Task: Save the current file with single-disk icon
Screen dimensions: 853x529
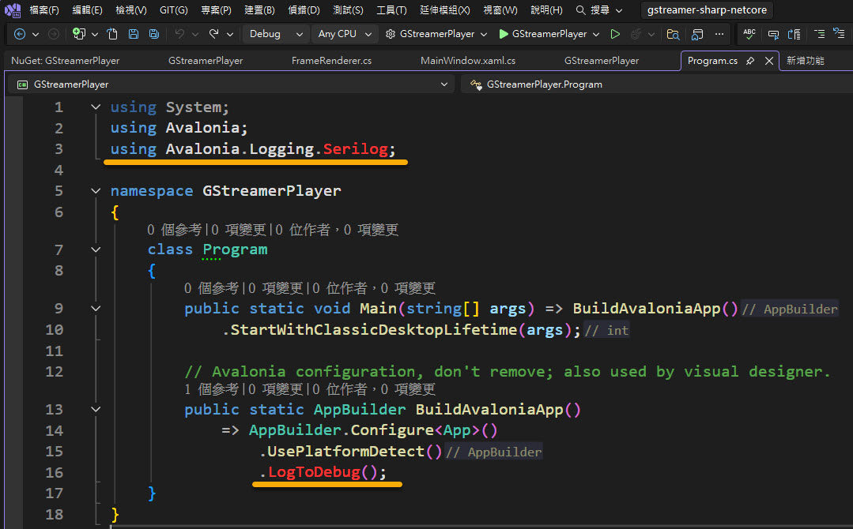Action: [x=134, y=34]
